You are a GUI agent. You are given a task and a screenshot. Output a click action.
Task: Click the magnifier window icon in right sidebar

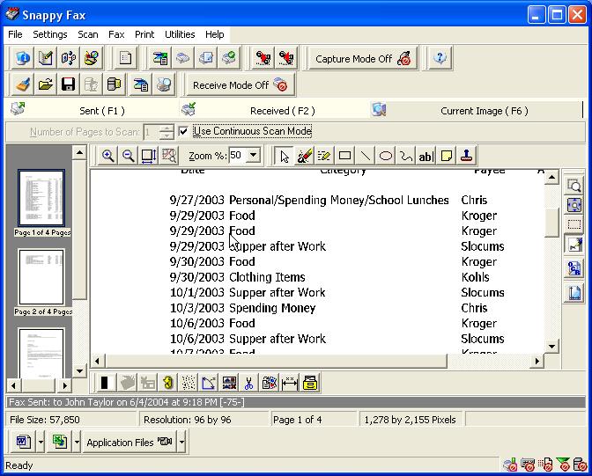[574, 185]
